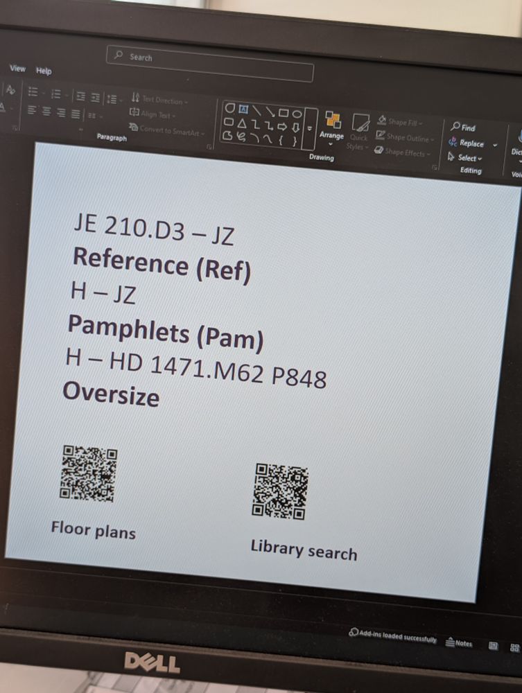This screenshot has width=522, height=693.
Task: Increase the list indent level
Action: coord(95,98)
